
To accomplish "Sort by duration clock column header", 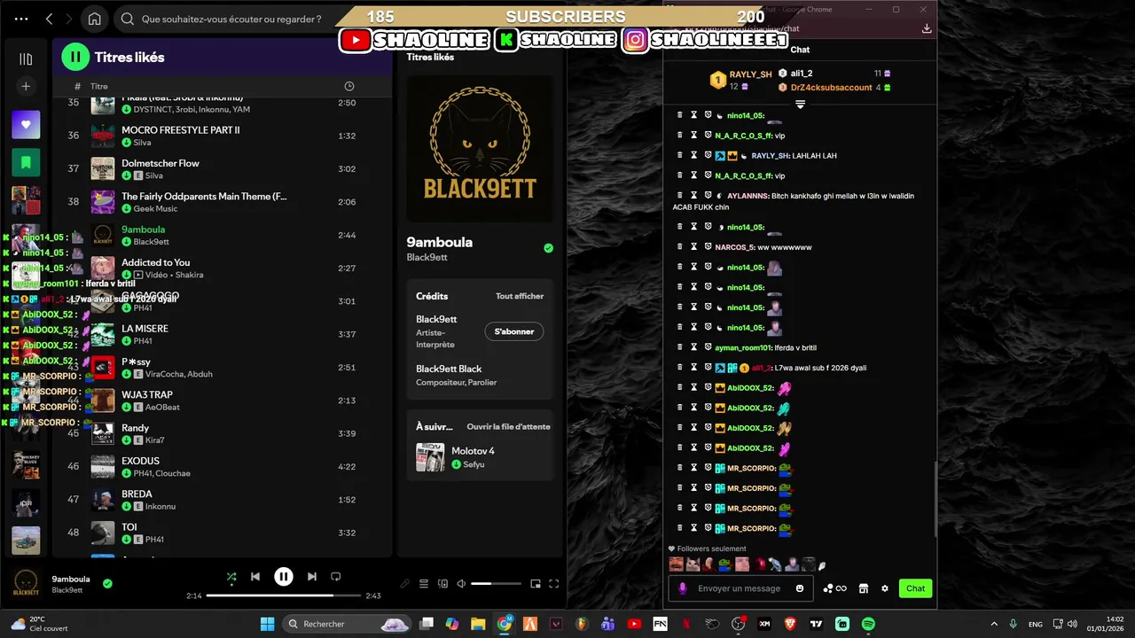I will click(348, 86).
